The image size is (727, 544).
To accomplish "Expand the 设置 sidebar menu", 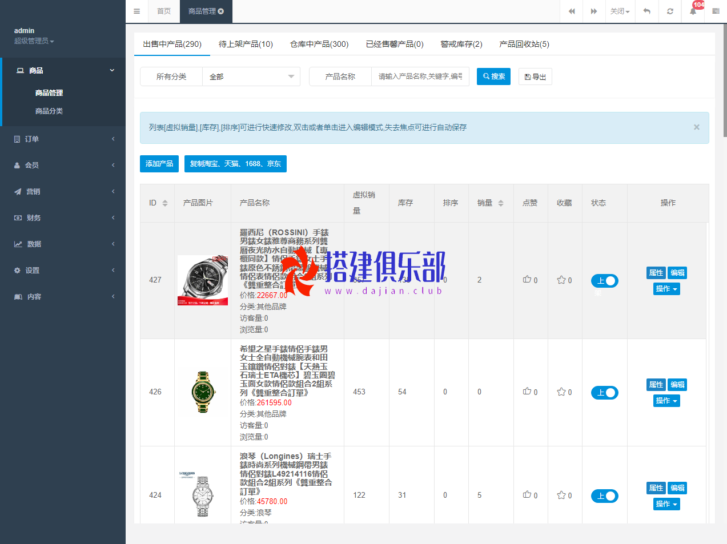I will point(63,270).
